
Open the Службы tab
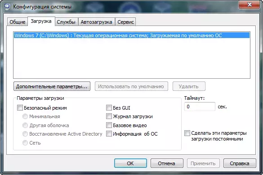[x=66, y=22]
